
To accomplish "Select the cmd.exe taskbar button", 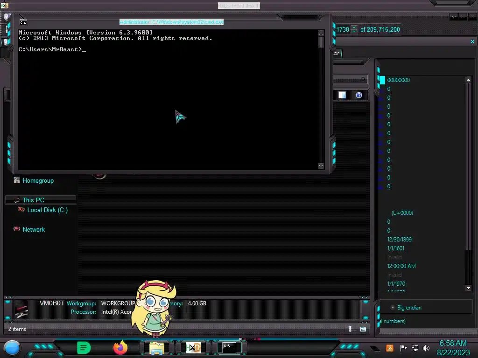I will pos(229,348).
